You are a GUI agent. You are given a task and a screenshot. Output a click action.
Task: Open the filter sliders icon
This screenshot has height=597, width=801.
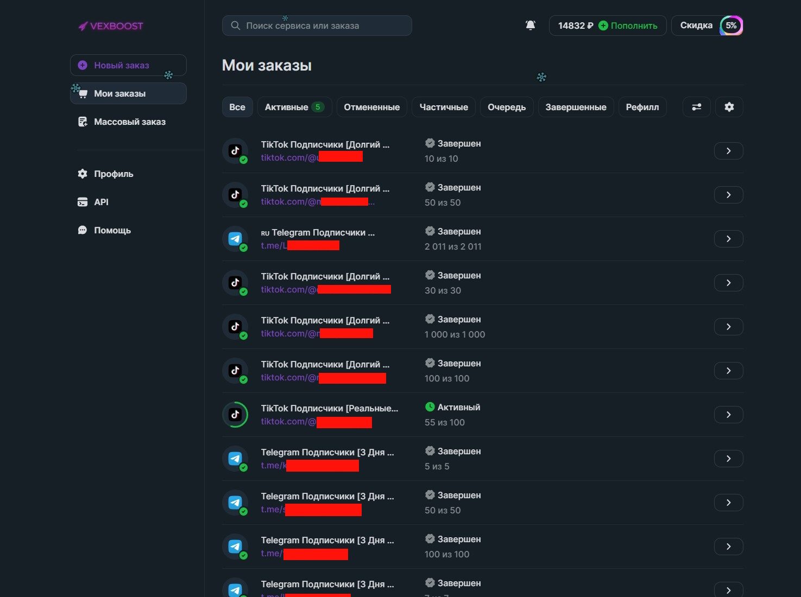click(x=696, y=107)
